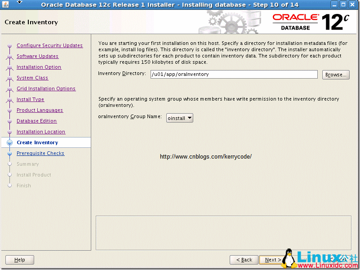Open the Installation Option step

pos(39,67)
